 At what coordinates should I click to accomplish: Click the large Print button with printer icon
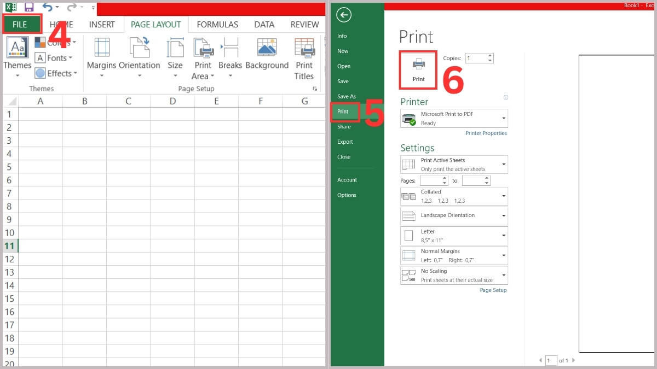pyautogui.click(x=418, y=69)
